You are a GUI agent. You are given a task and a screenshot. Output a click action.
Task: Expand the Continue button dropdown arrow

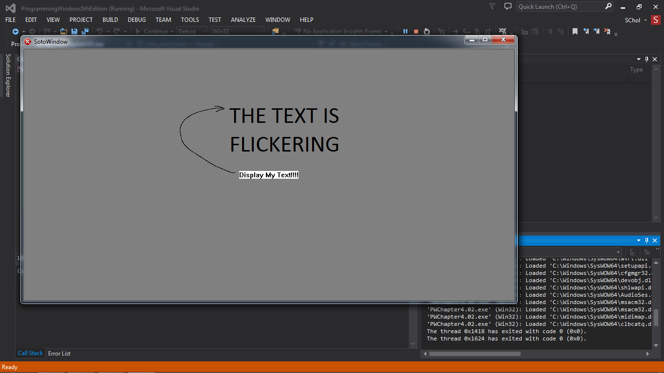click(172, 32)
